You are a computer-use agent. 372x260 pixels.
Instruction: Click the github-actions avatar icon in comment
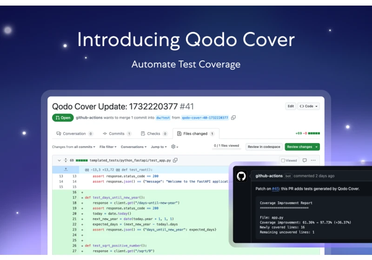click(241, 176)
